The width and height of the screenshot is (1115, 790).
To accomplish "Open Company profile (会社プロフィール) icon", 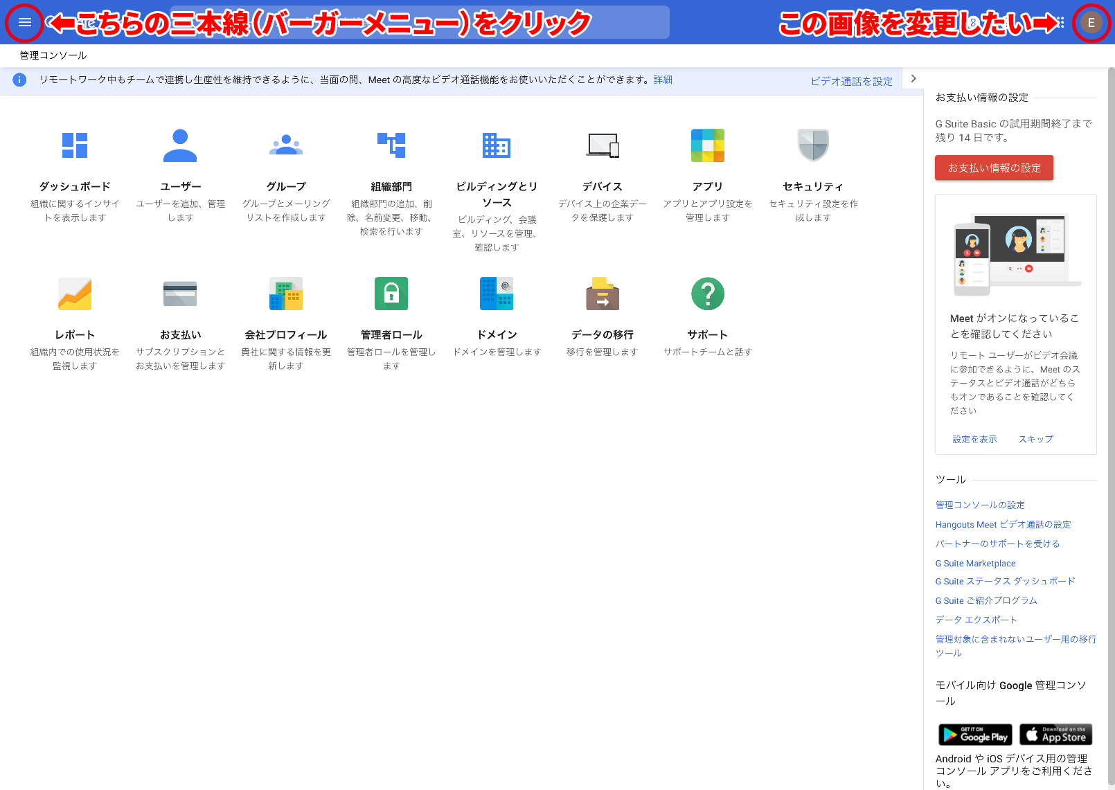I will 286,294.
